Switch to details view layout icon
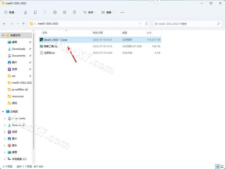Image resolution: width=225 pixels, height=169 pixels. [x=217, y=166]
